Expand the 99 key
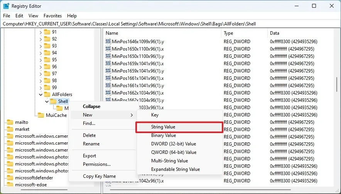This screenshot has height=194, width=341. click(41, 88)
